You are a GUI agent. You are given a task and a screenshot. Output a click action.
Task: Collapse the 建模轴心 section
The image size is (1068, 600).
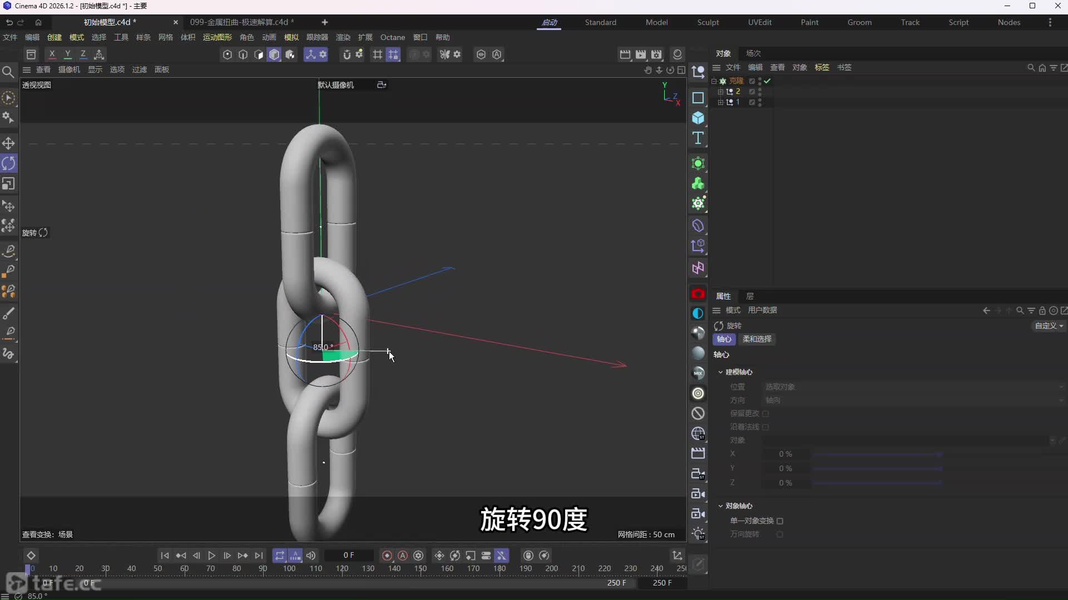click(x=720, y=372)
